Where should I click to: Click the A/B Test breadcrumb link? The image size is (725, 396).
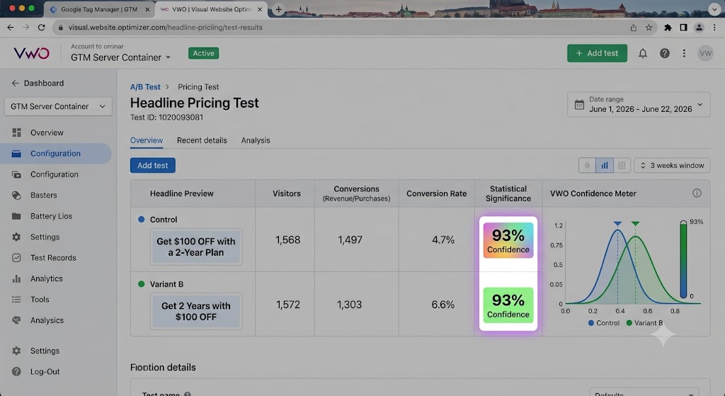[145, 87]
